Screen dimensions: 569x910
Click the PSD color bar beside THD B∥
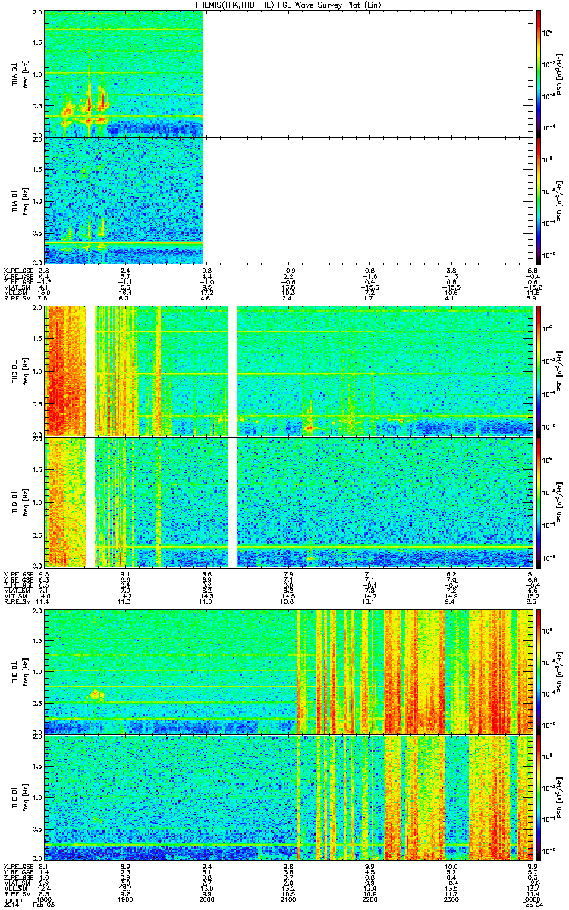(538, 502)
